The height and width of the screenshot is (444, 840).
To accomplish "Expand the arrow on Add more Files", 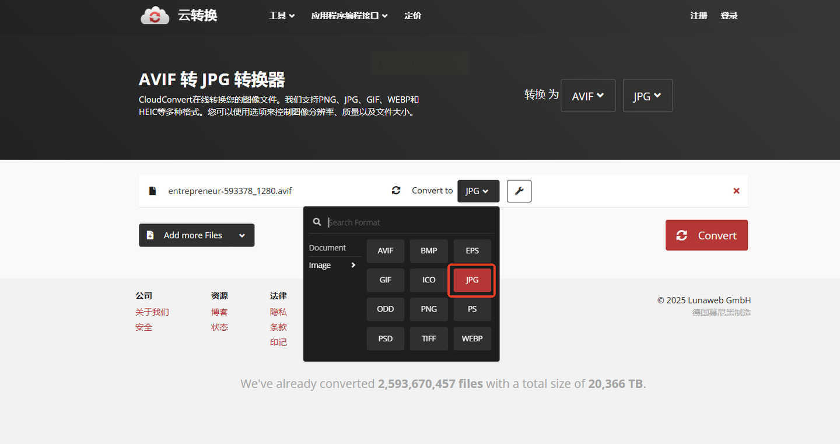I will (242, 235).
